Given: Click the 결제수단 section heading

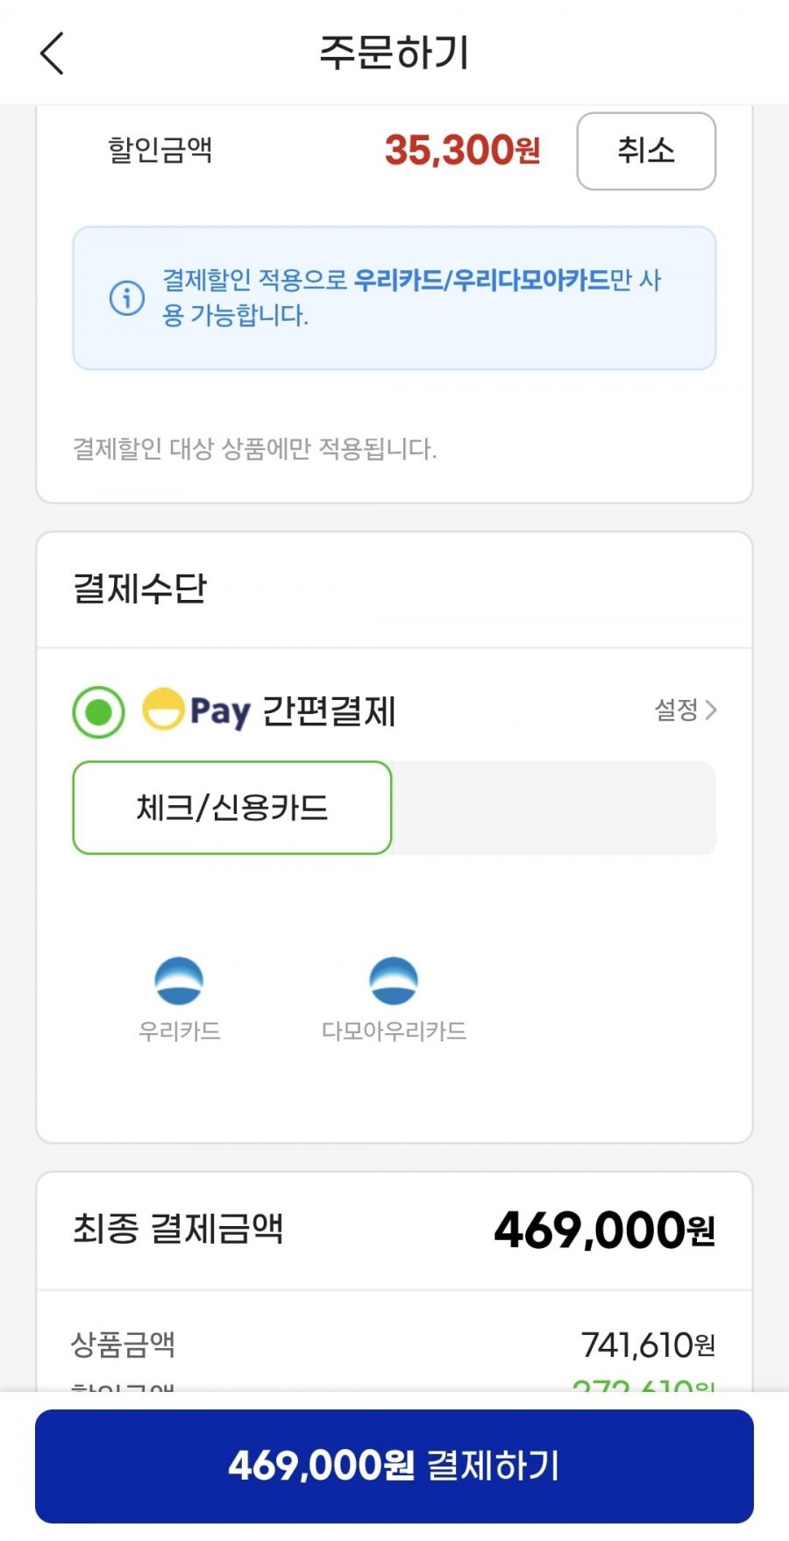Looking at the screenshot, I should coord(140,588).
